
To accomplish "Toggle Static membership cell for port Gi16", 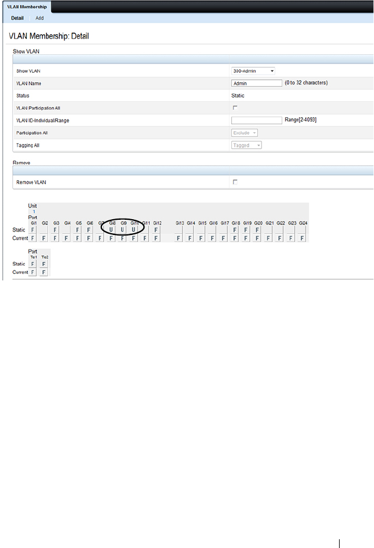I will coord(212,230).
